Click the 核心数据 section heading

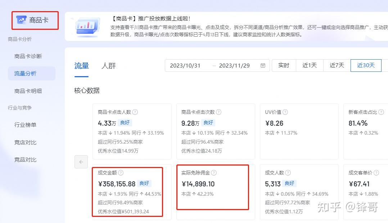(87, 90)
